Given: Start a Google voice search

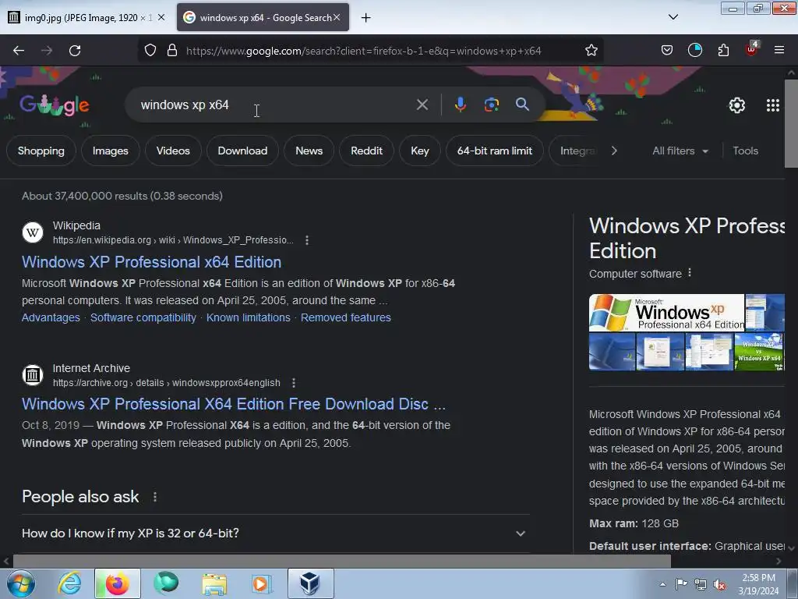Looking at the screenshot, I should point(460,105).
